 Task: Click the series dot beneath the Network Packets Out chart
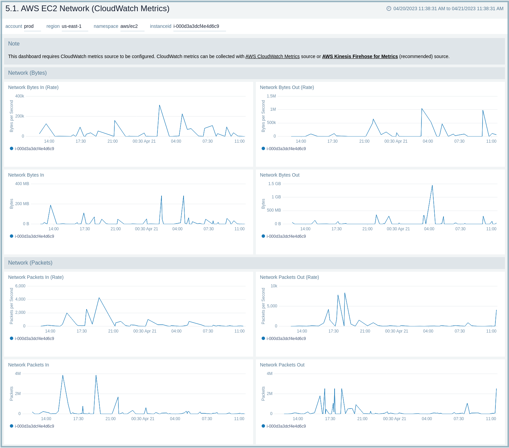coord(263,426)
